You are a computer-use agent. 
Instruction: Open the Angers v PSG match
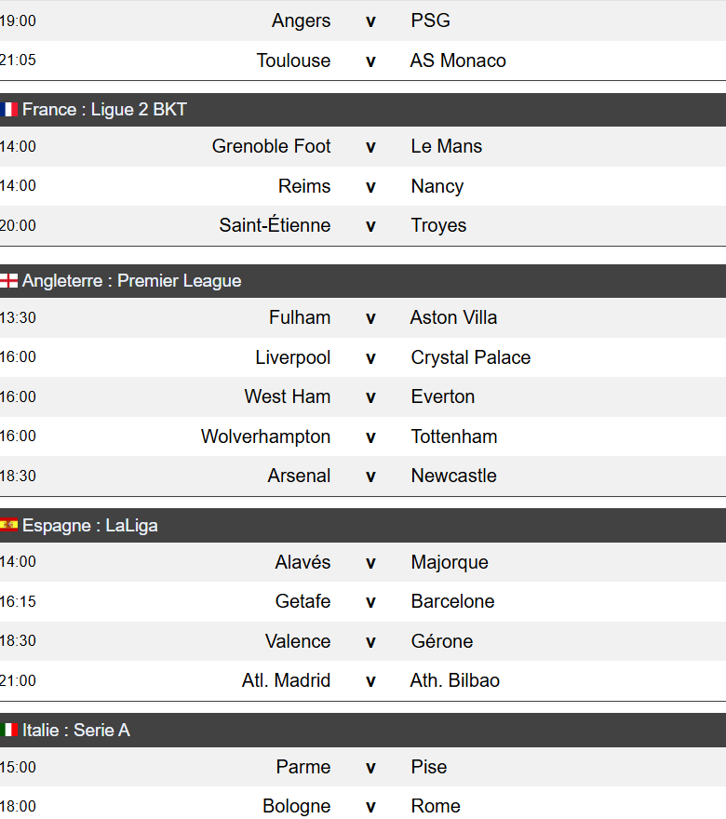click(x=370, y=20)
